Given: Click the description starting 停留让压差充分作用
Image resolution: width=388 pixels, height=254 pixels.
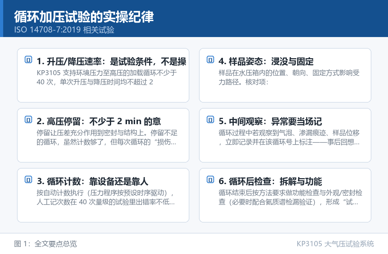Looking at the screenshot, I should [107, 137].
